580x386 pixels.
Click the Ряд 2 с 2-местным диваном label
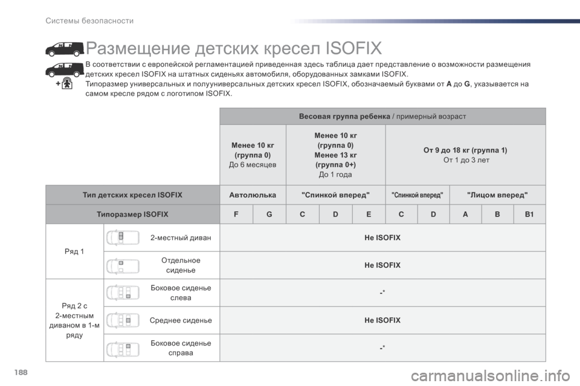[x=74, y=320]
